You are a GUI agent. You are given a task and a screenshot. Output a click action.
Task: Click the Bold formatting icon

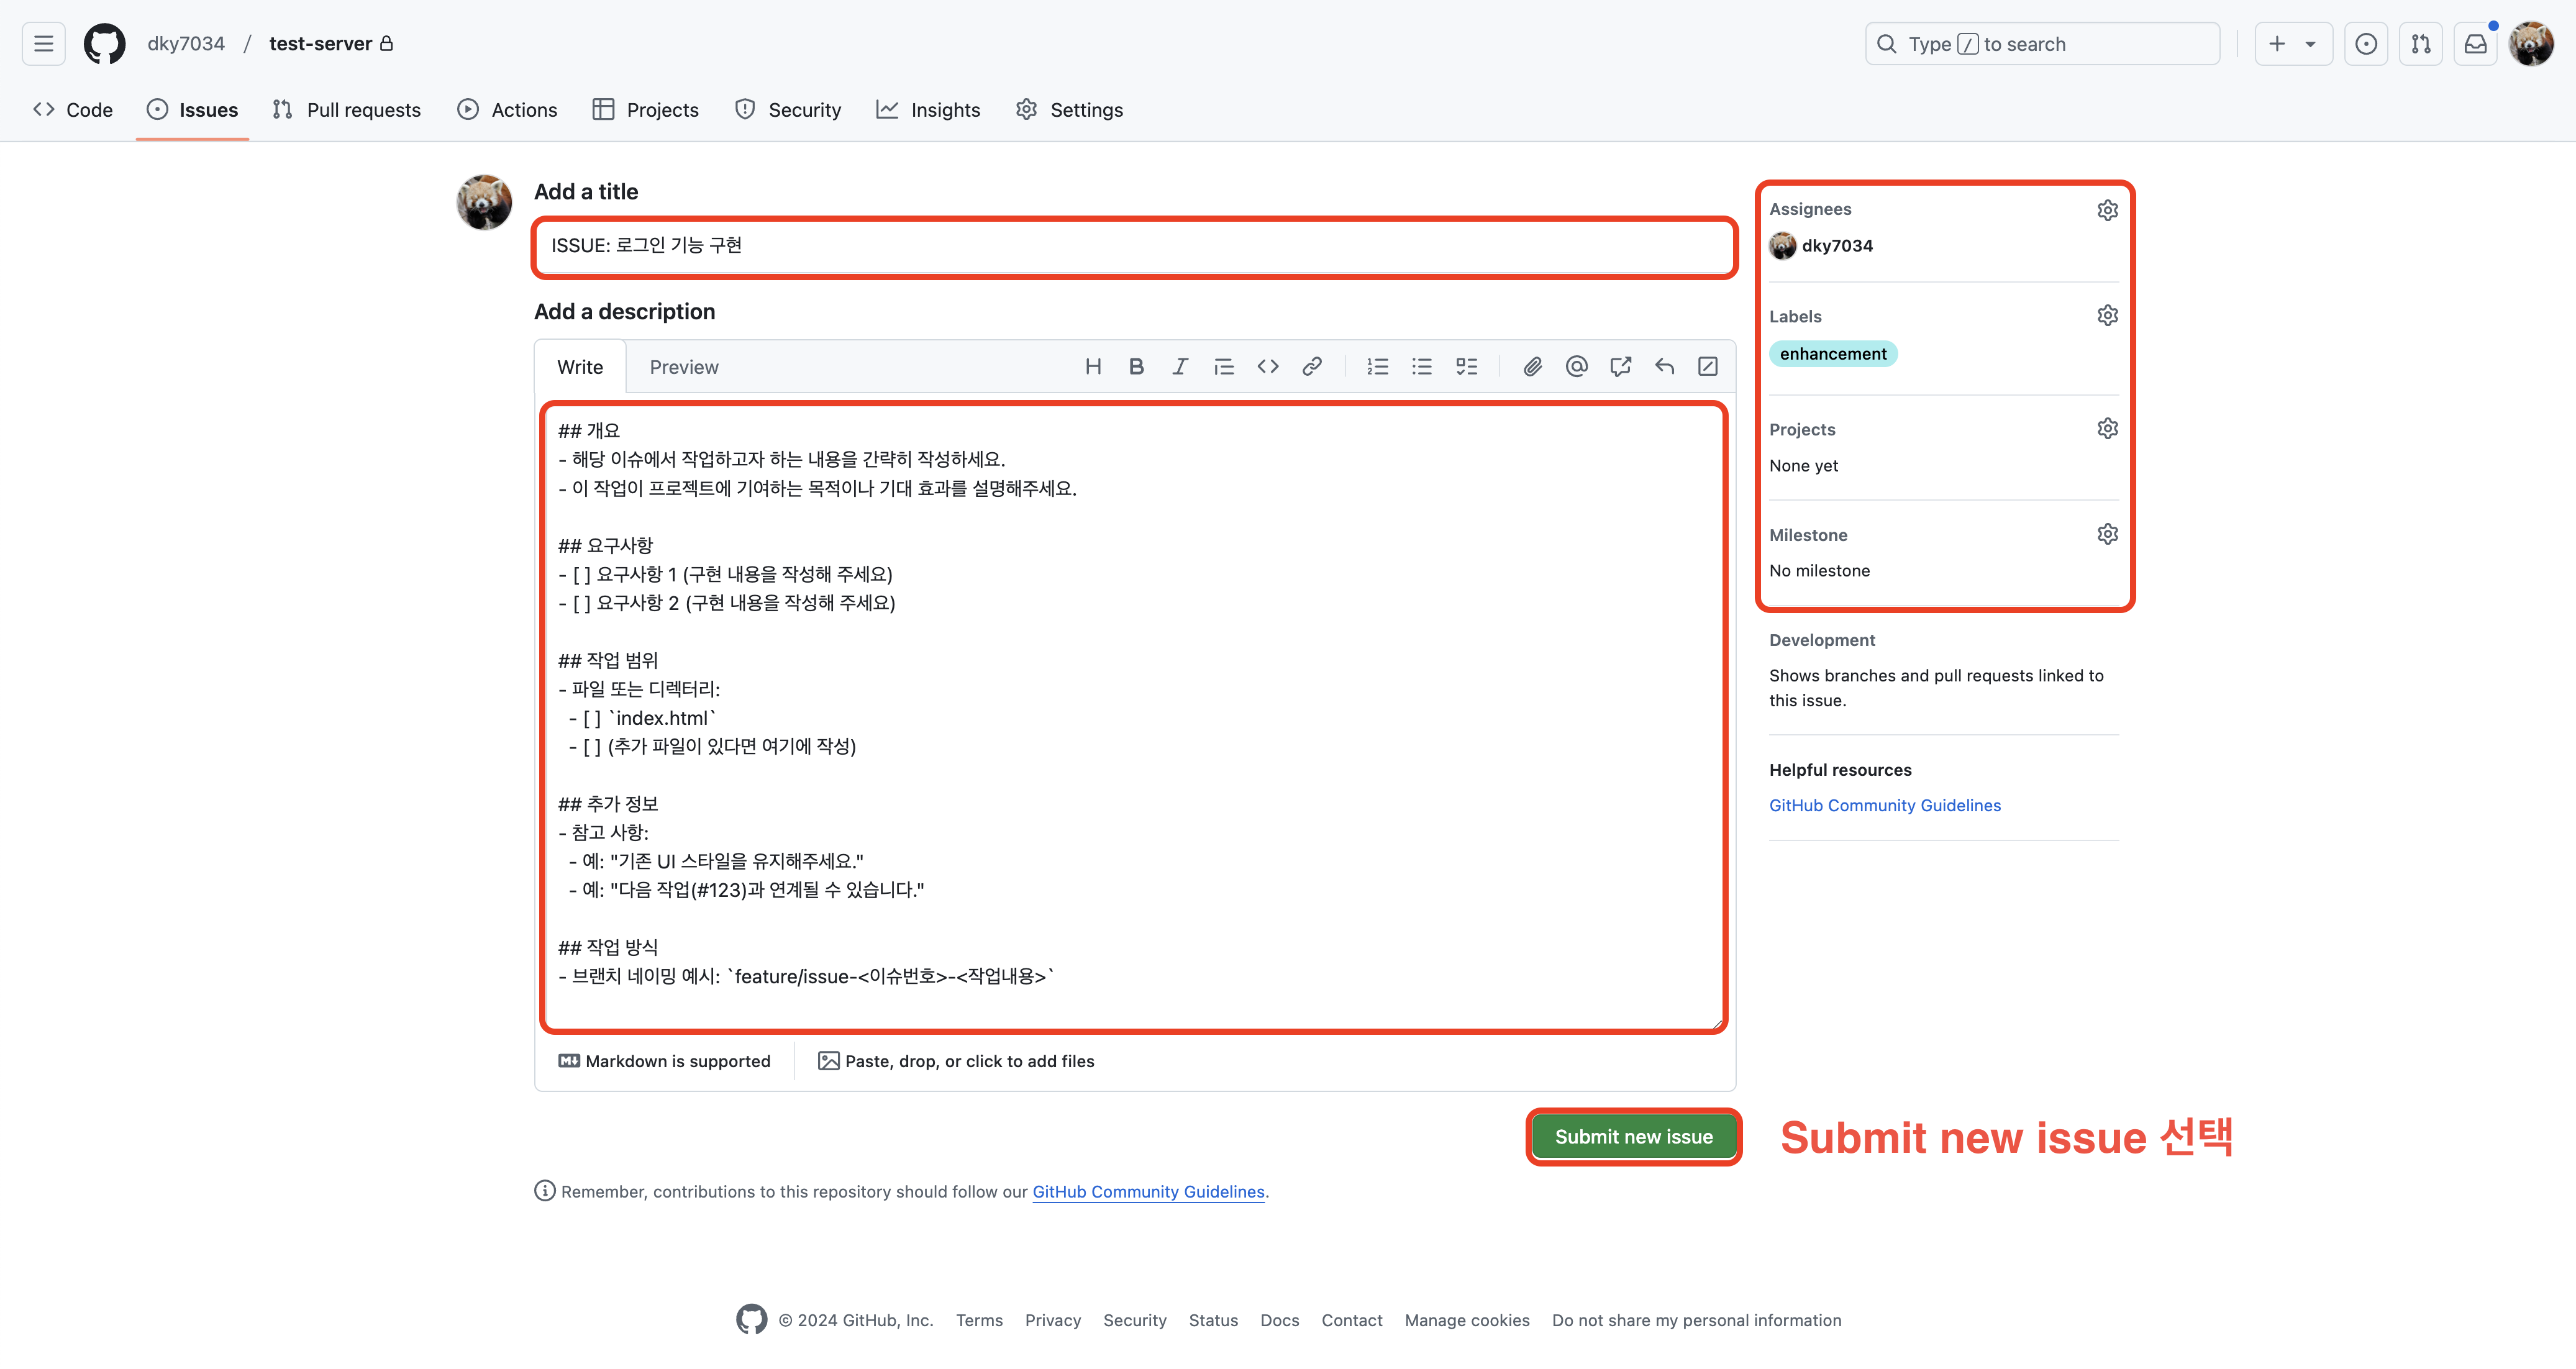tap(1136, 367)
